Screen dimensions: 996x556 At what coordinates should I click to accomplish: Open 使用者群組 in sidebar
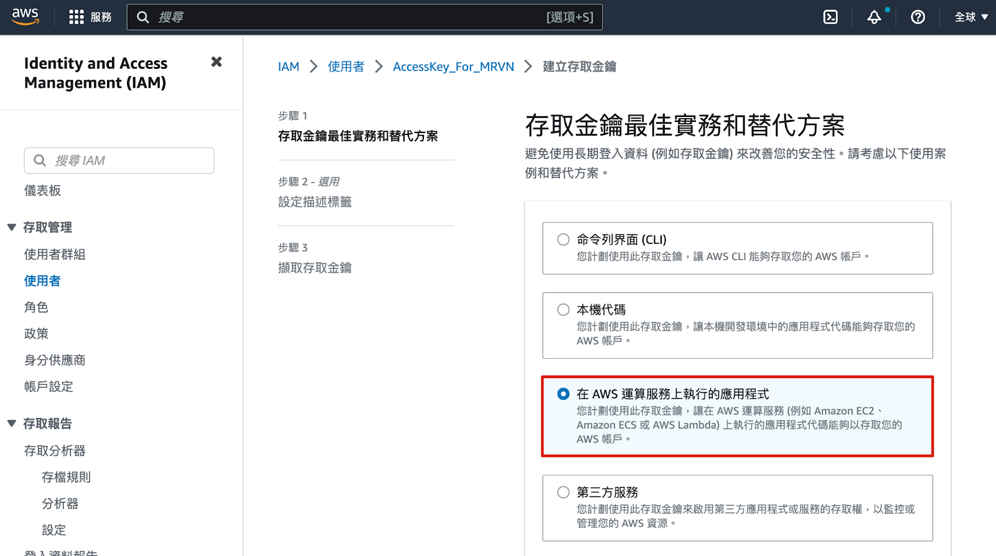(55, 254)
